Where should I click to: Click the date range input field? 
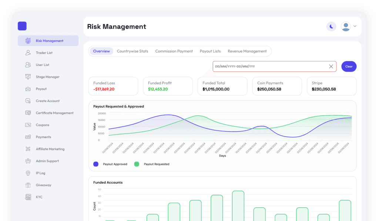click(x=275, y=67)
